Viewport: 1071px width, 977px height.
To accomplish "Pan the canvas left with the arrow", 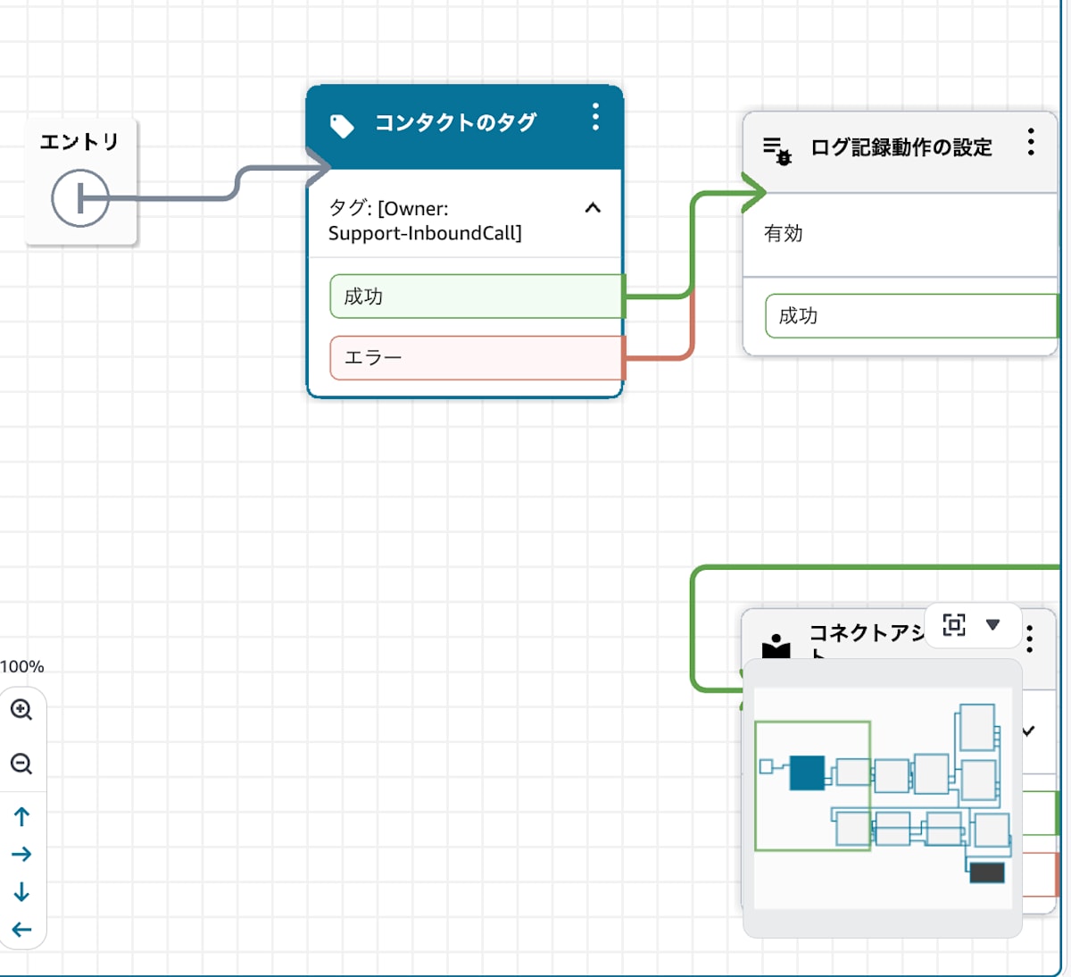I will [x=21, y=930].
